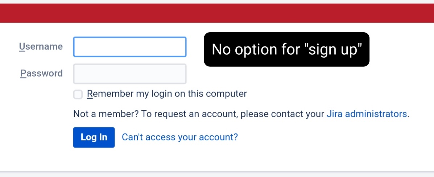
Task: Focus the Password input field
Action: (x=130, y=74)
